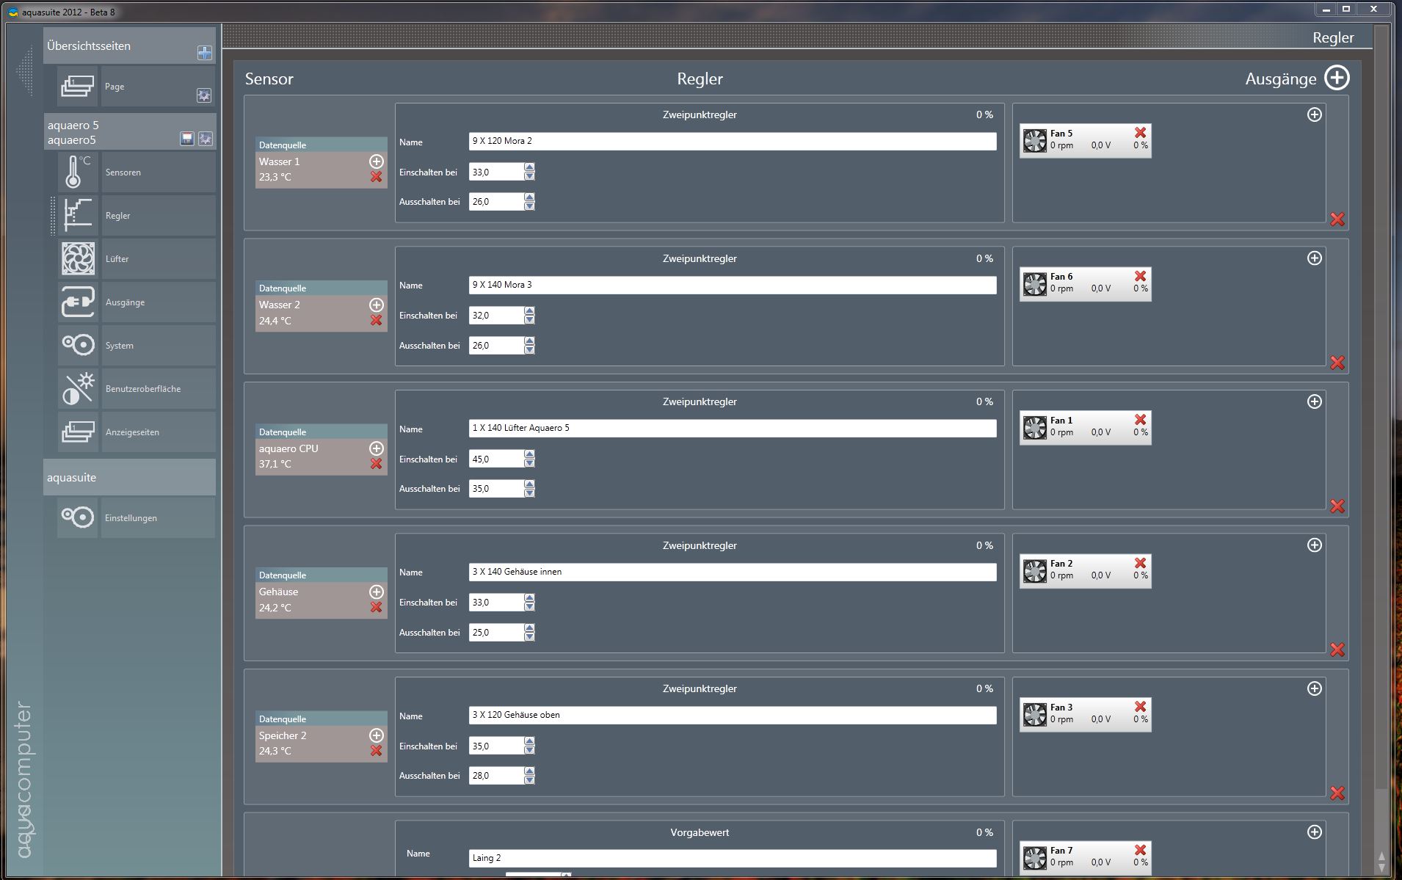1402x880 pixels.
Task: Click the aquaero 5 save icon
Action: coord(187,139)
